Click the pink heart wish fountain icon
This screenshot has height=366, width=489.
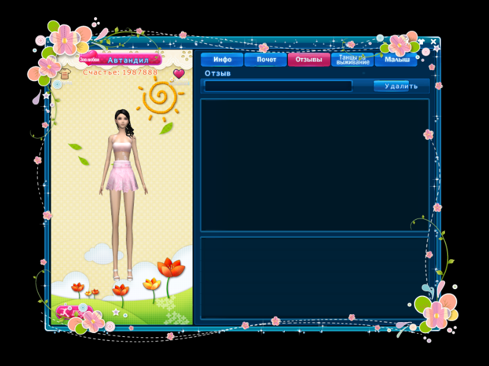point(178,74)
